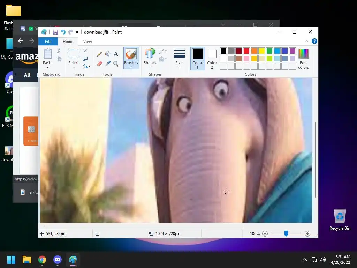This screenshot has width=357, height=268.
Task: Expand the Brushes dropdown arrow
Action: (x=131, y=67)
